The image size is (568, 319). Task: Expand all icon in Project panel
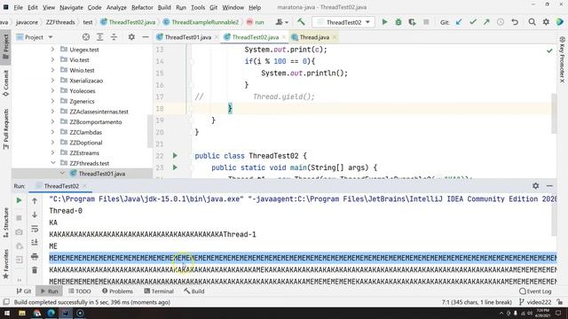tap(99, 37)
